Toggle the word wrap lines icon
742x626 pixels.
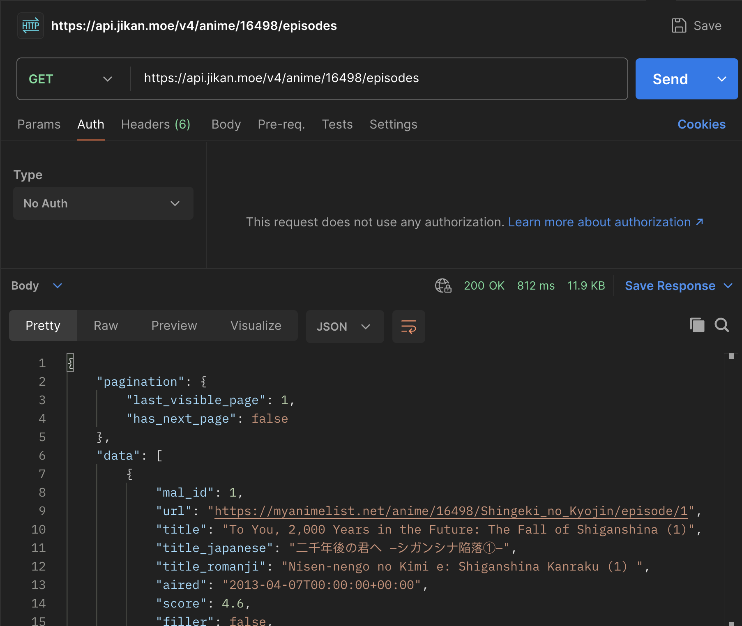click(x=408, y=327)
